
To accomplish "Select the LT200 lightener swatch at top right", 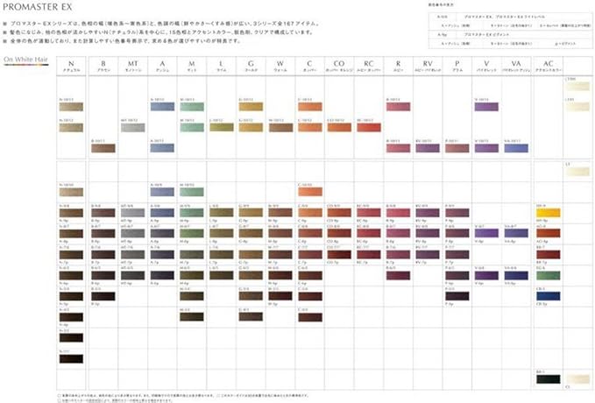I will click(x=577, y=86).
